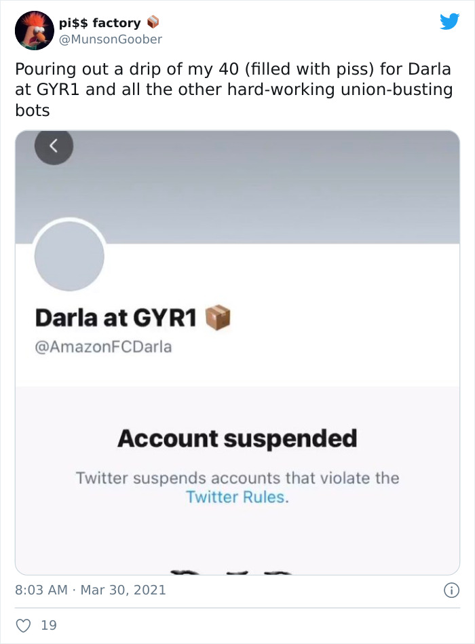
Task: Click the Twitter bird logo
Action: pyautogui.click(x=450, y=20)
